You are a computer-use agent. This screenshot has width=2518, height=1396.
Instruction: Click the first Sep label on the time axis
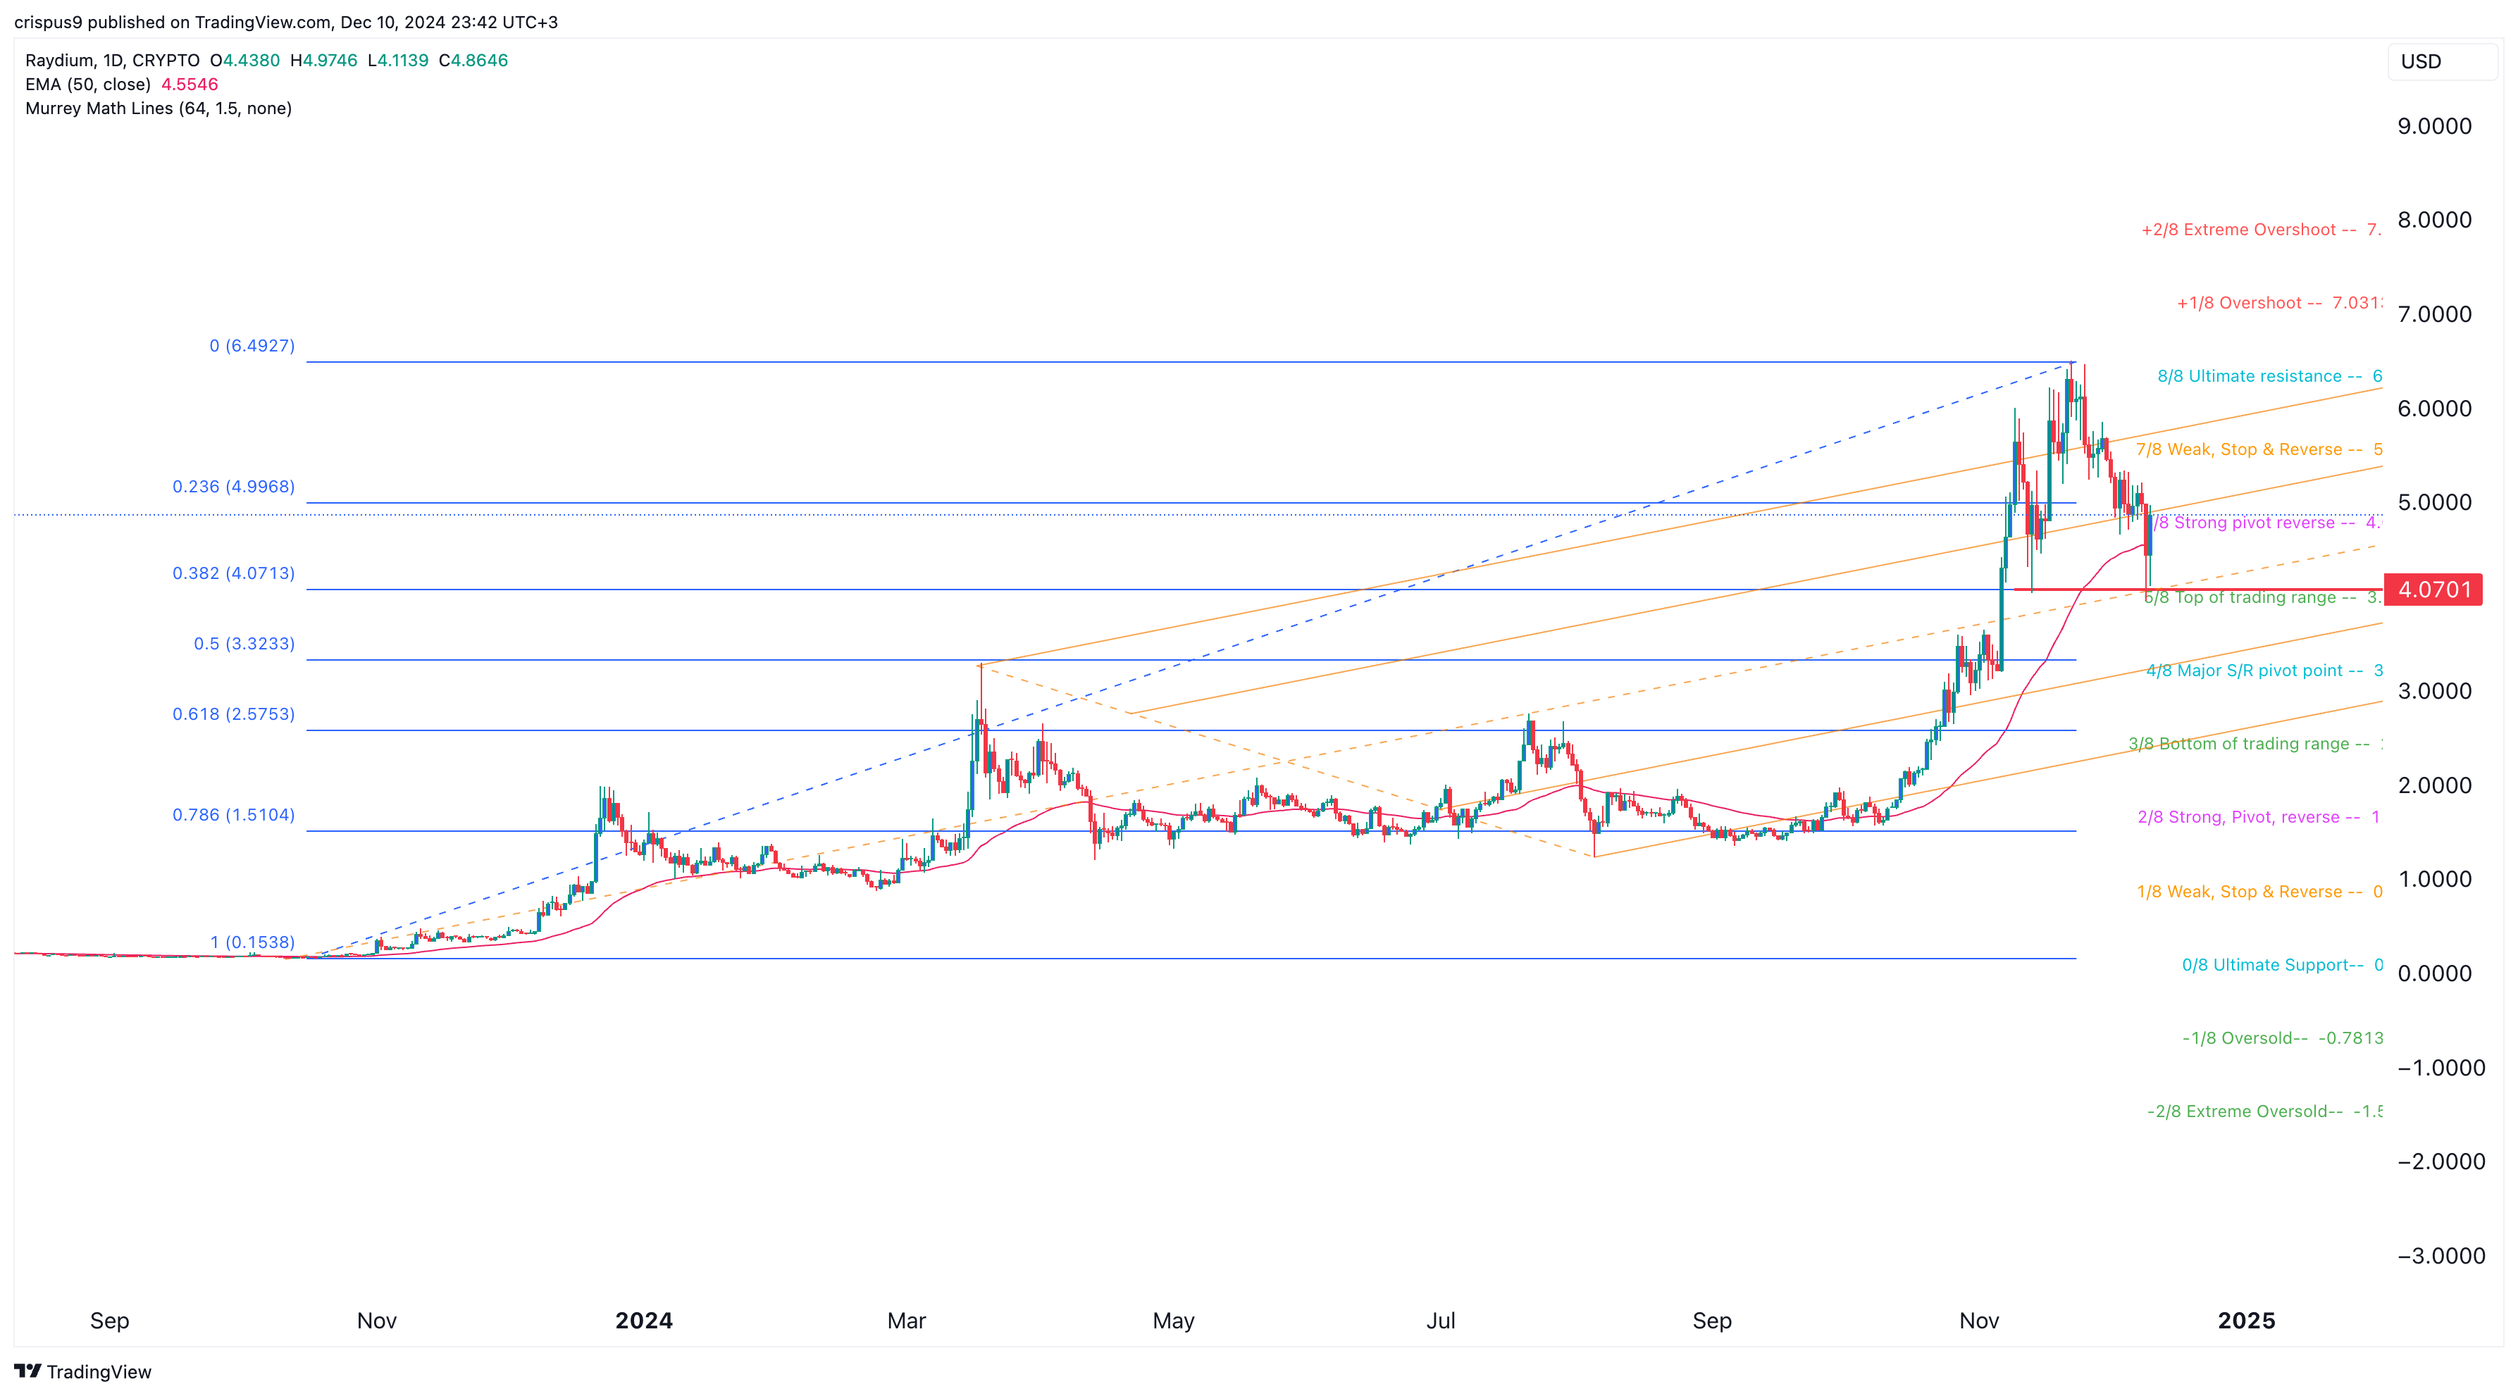pyautogui.click(x=109, y=1321)
